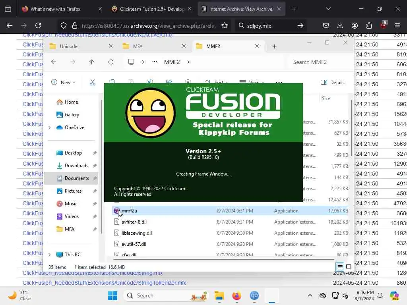Toggle the Details pane button
The image size is (407, 305).
click(333, 83)
